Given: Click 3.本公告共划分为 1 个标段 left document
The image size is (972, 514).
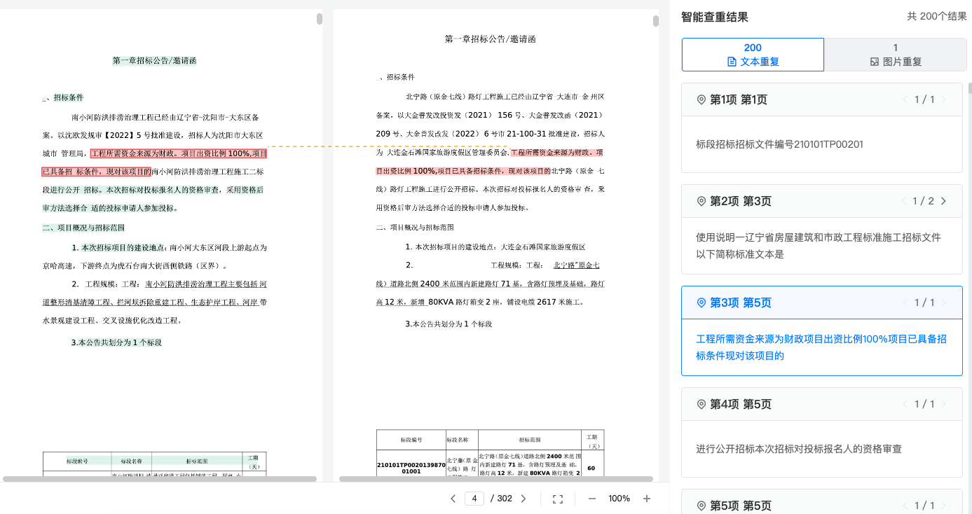Looking at the screenshot, I should 116,342.
